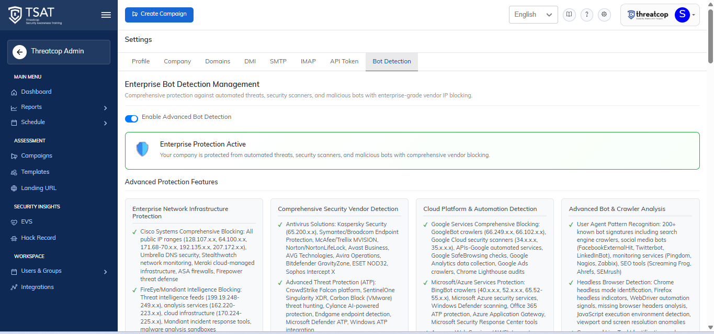The width and height of the screenshot is (714, 334).
Task: Switch to the SMTP tab
Action: click(x=278, y=61)
